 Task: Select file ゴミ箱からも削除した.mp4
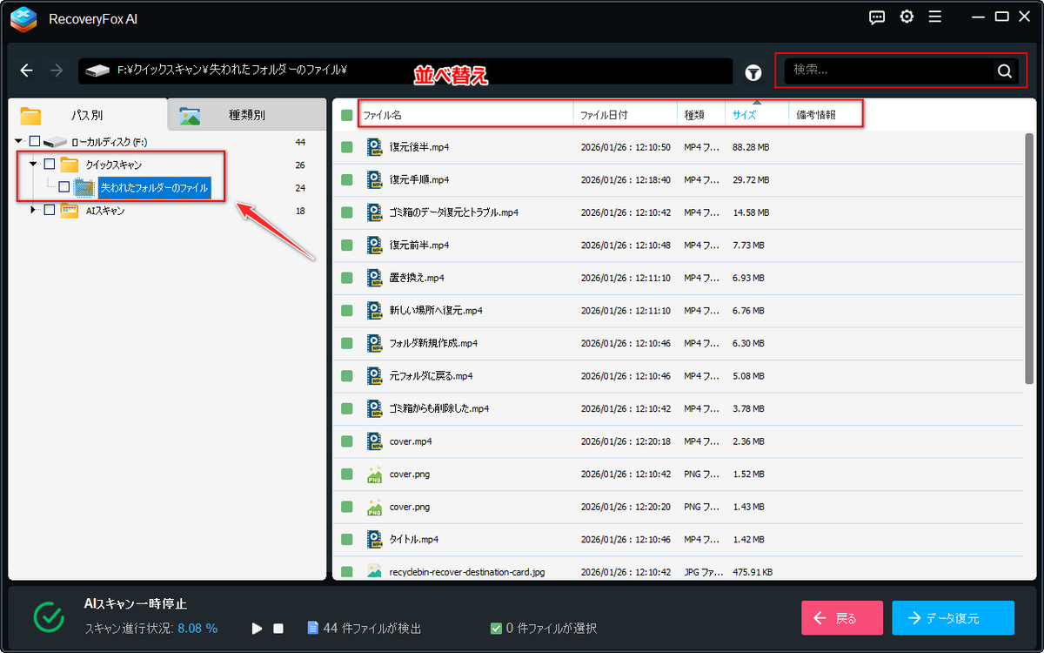pos(439,409)
